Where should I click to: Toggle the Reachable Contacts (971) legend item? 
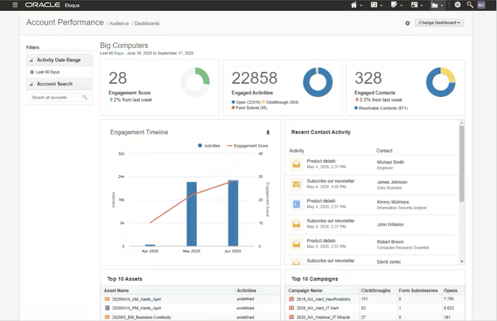pos(381,108)
